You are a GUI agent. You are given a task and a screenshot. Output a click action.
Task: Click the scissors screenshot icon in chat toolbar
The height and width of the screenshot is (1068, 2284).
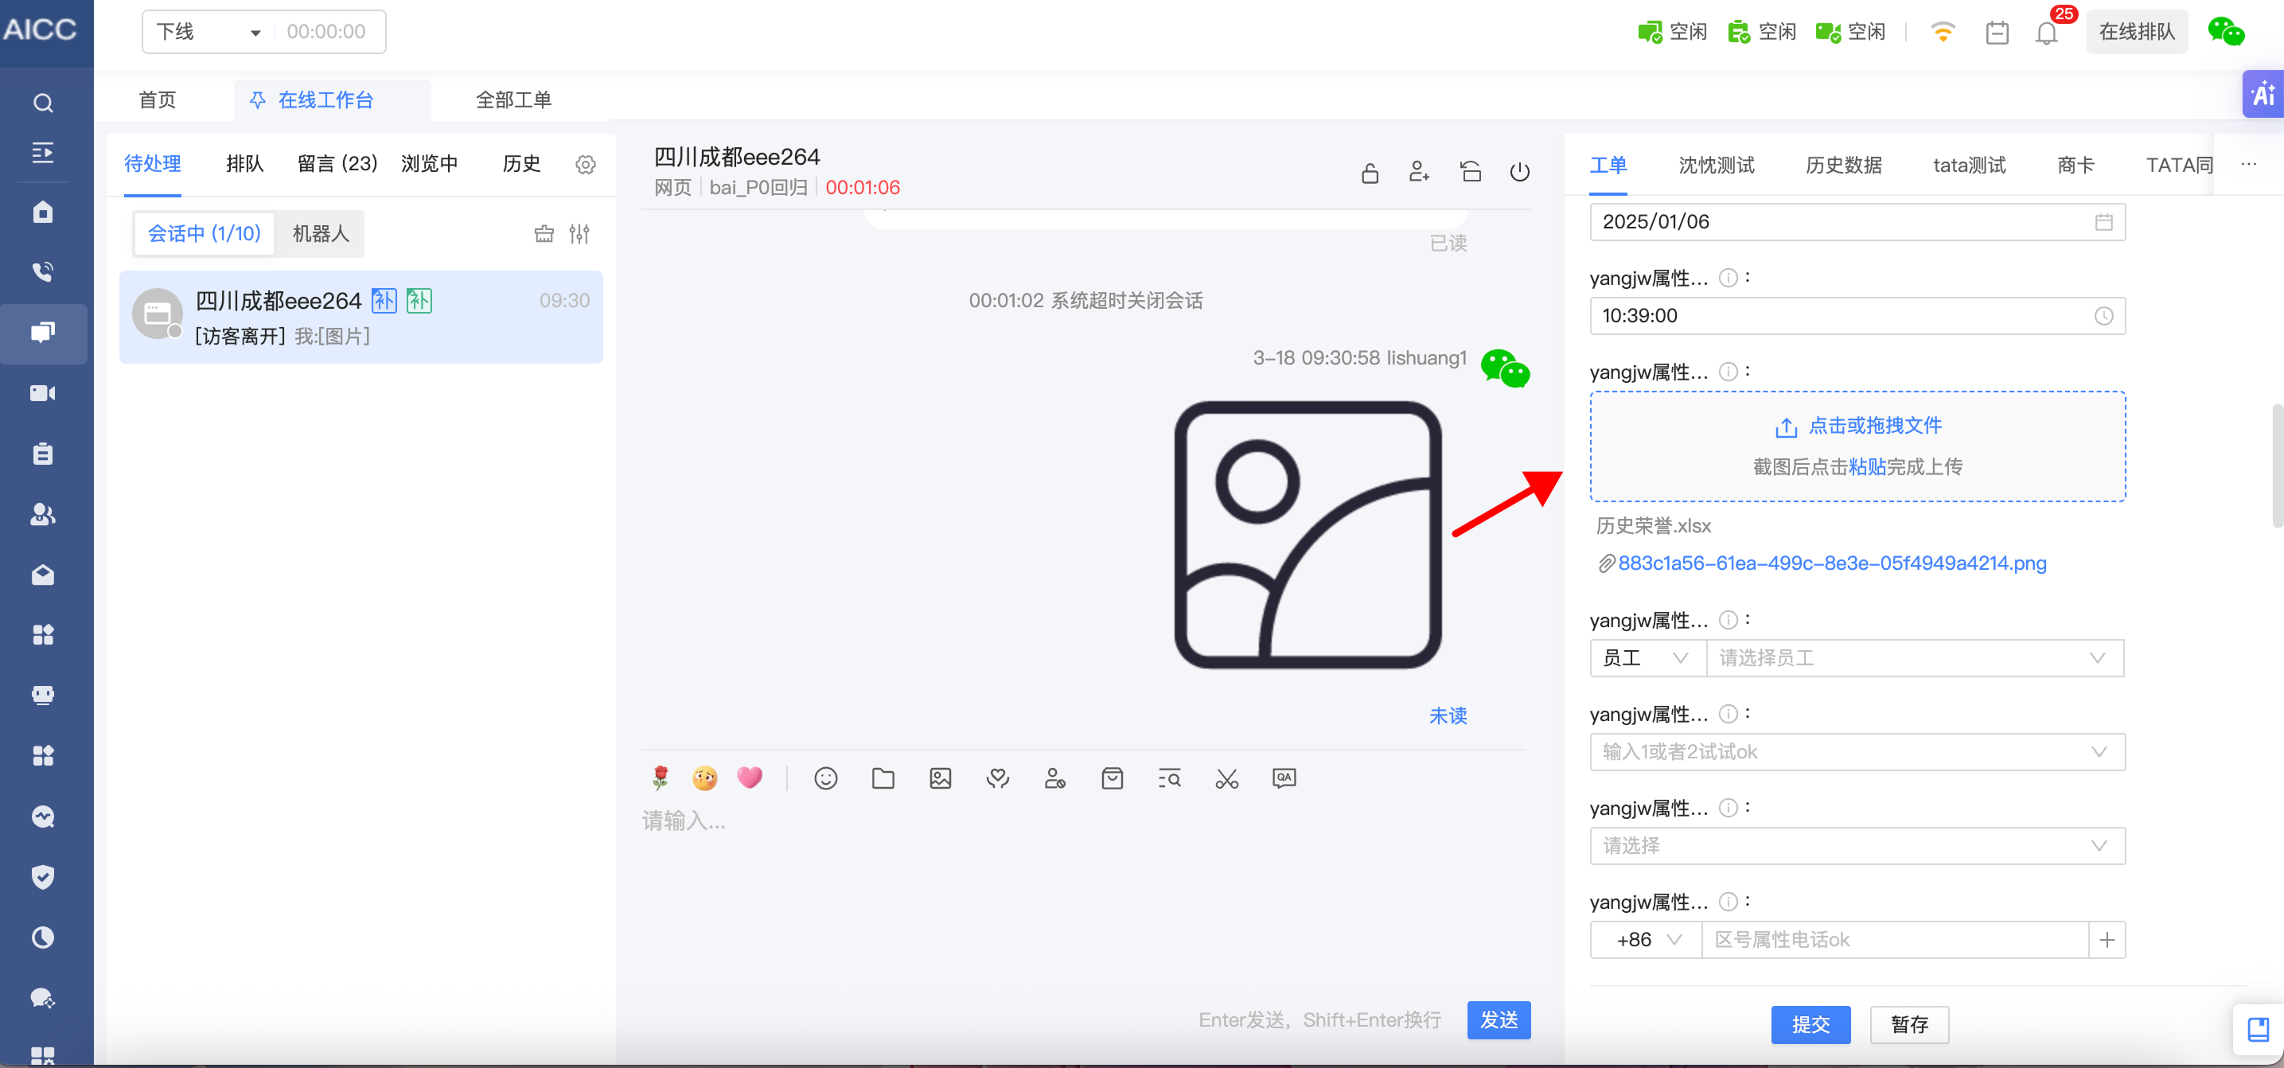click(1226, 779)
